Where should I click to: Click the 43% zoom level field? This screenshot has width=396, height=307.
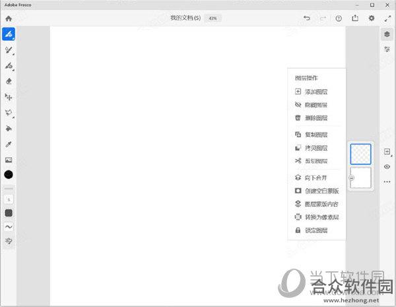(x=213, y=18)
